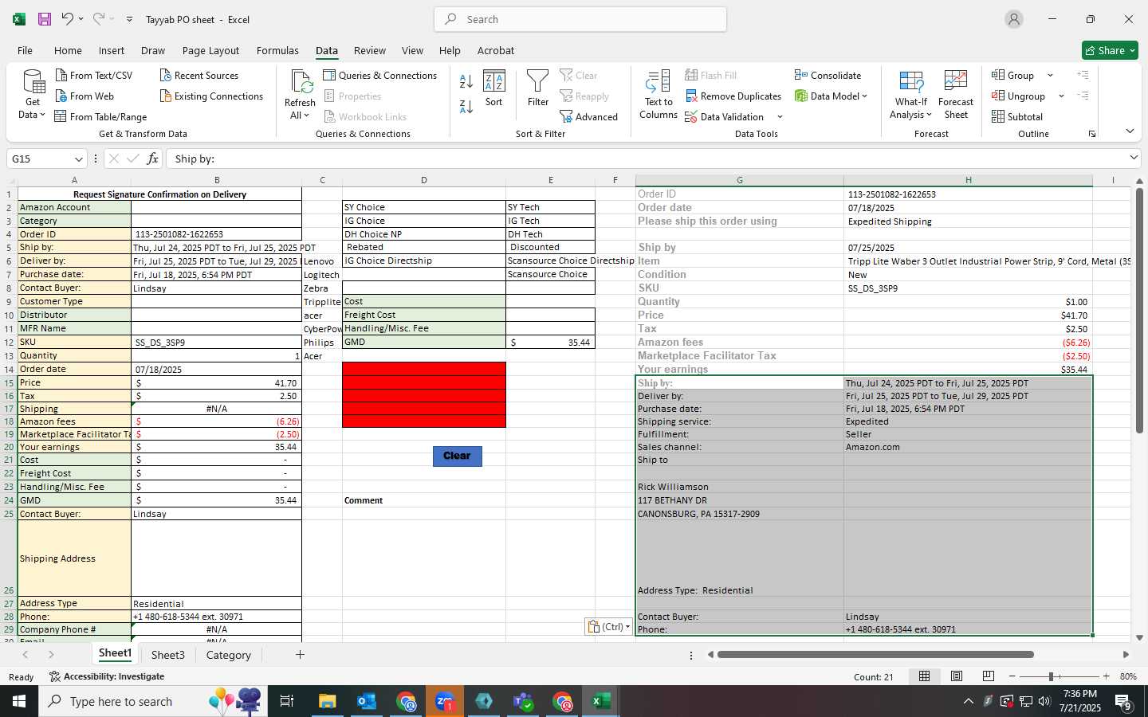Click Refresh All icon
Image resolution: width=1148 pixels, height=717 pixels.
click(300, 83)
